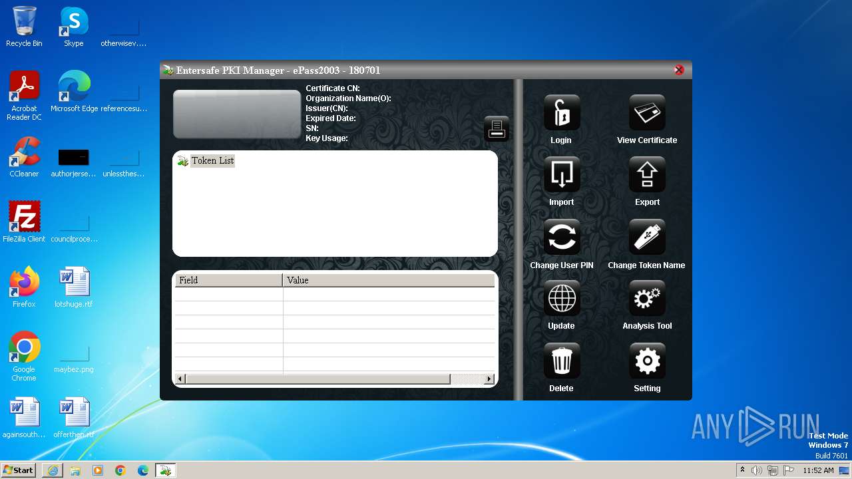Screen dimensions: 852x479
Task: Select Acrobat Reader DC desktop icon
Action: point(24,96)
